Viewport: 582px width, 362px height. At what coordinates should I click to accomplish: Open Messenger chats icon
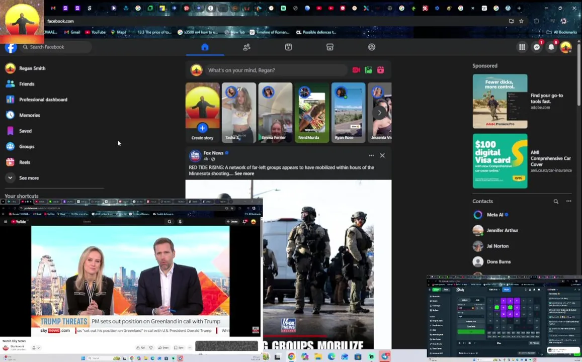click(537, 47)
